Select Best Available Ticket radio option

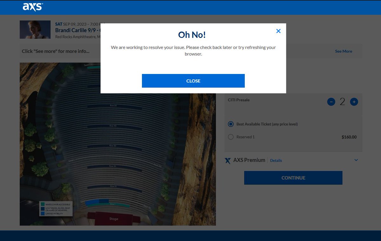[x=231, y=124]
